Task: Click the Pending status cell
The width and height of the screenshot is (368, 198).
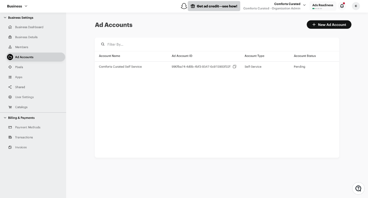Action: click(300, 67)
